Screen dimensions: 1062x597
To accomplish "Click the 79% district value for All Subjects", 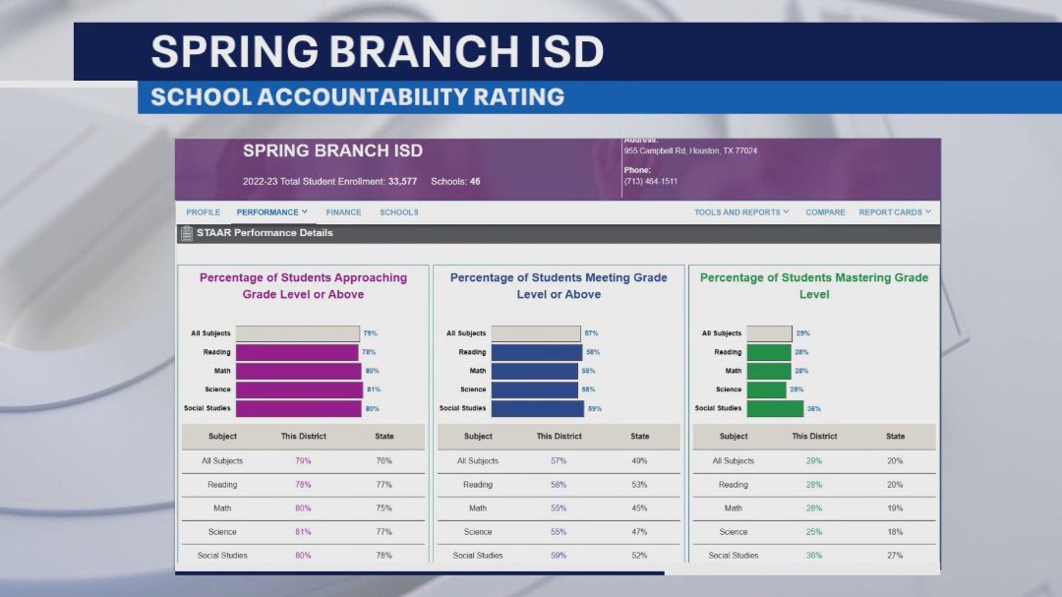I will point(302,460).
